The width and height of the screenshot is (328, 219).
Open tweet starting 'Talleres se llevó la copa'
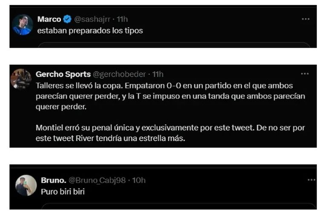(170, 96)
